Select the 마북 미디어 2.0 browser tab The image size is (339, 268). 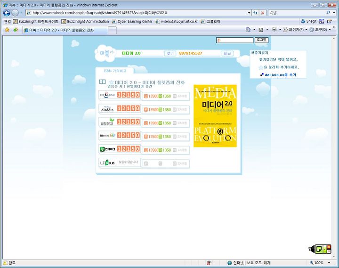click(65, 30)
